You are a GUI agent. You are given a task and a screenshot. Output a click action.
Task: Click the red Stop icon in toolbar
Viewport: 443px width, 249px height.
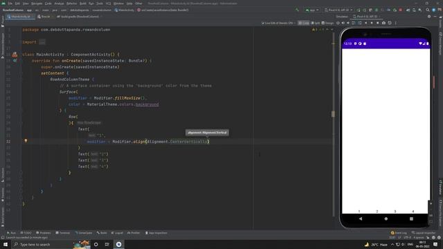coord(400,10)
